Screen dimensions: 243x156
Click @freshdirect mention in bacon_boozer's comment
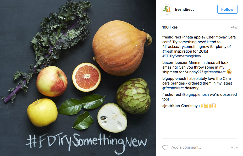(215, 72)
